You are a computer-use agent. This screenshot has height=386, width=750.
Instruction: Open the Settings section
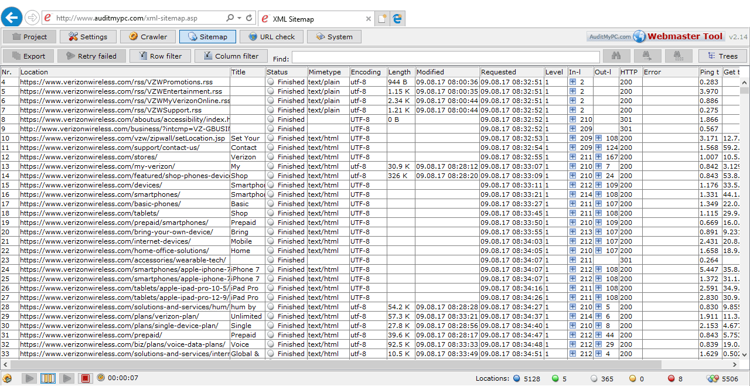(88, 37)
